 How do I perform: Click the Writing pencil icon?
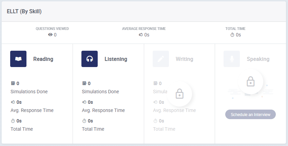pos(161,59)
